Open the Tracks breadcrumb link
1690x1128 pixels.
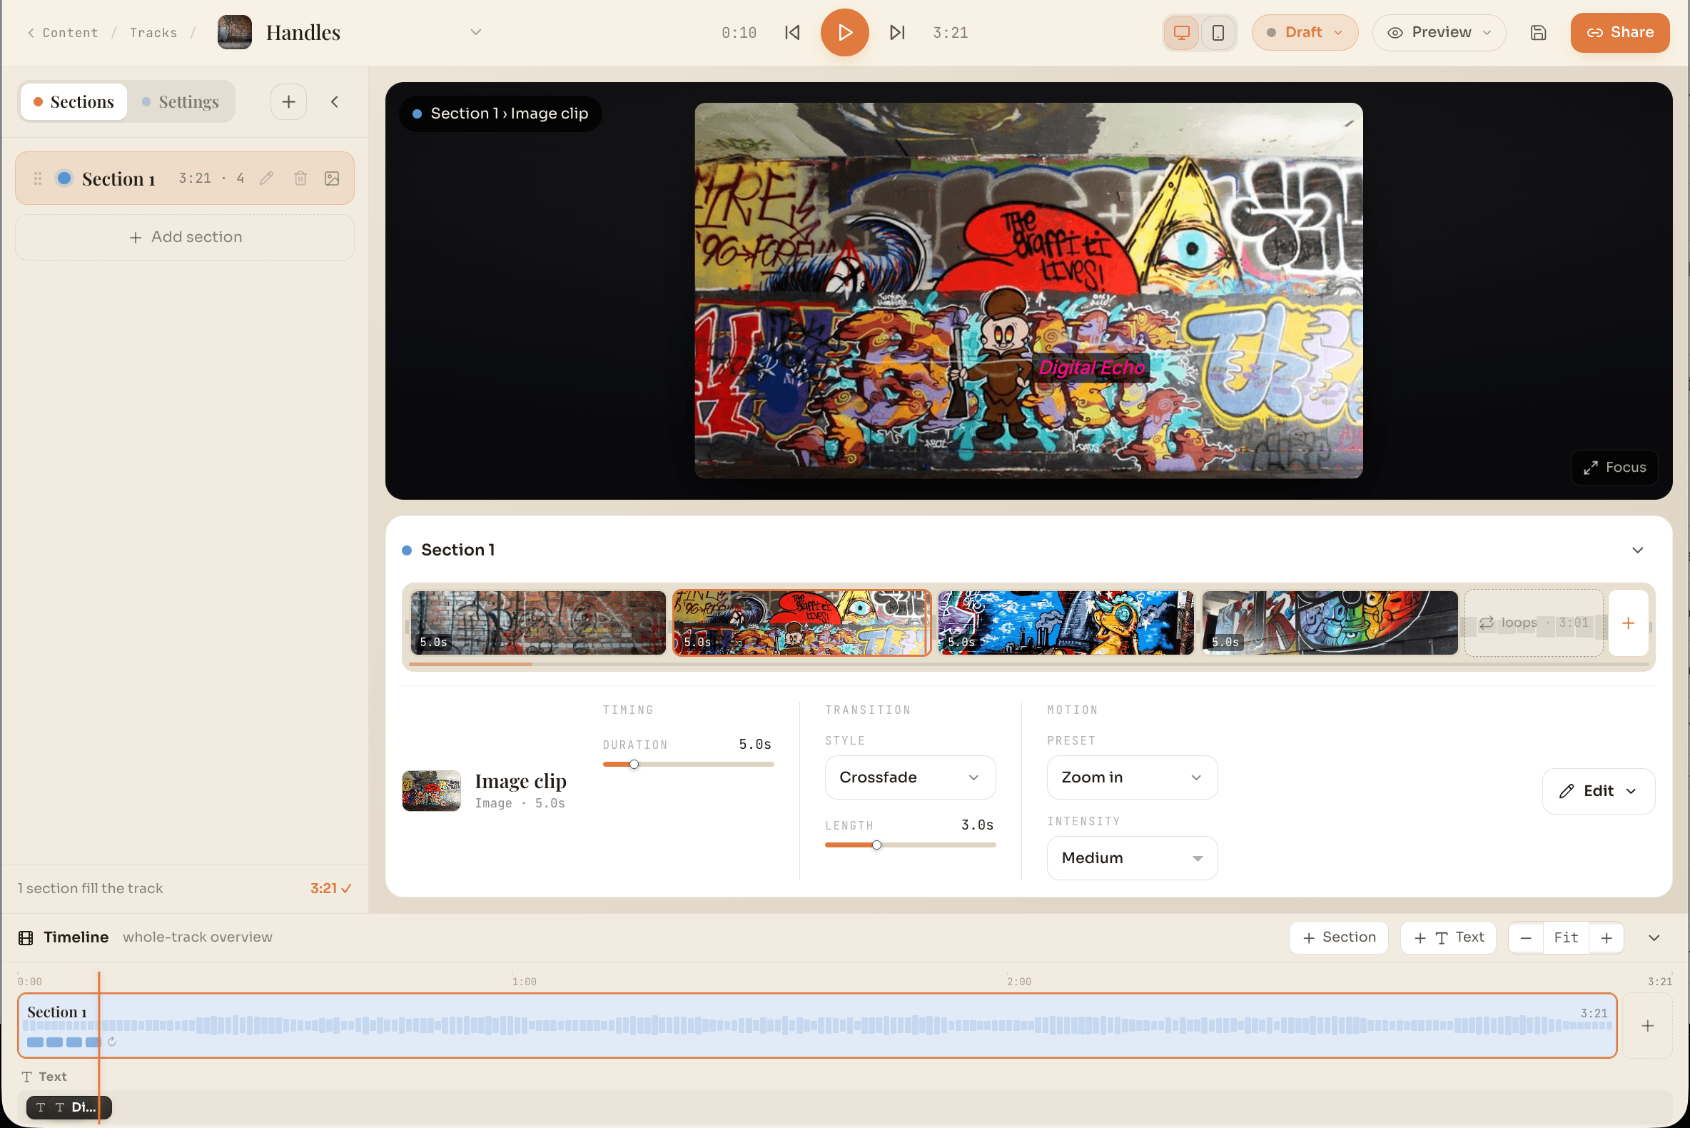[x=153, y=33]
